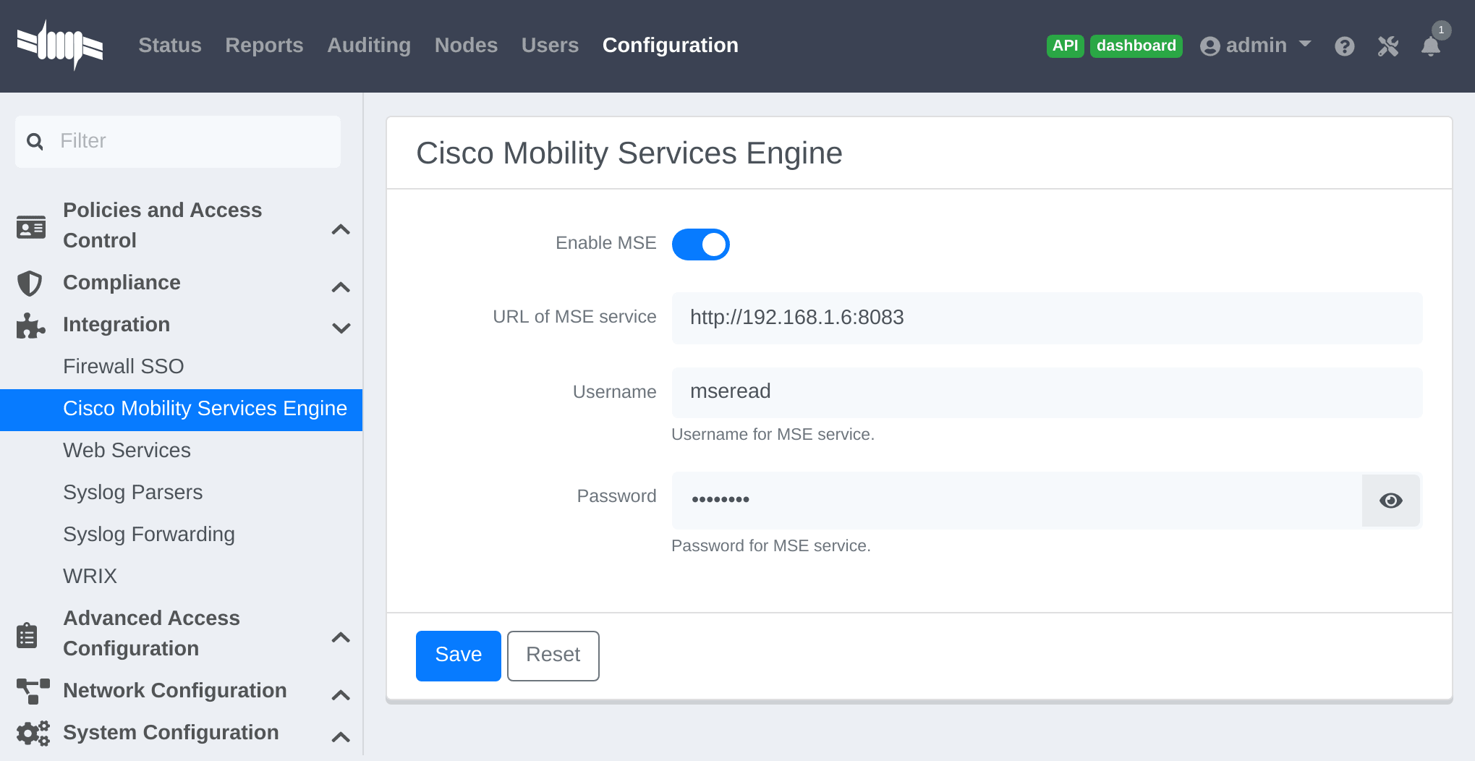Show password using the eye icon
The image size is (1475, 761).
tap(1390, 501)
